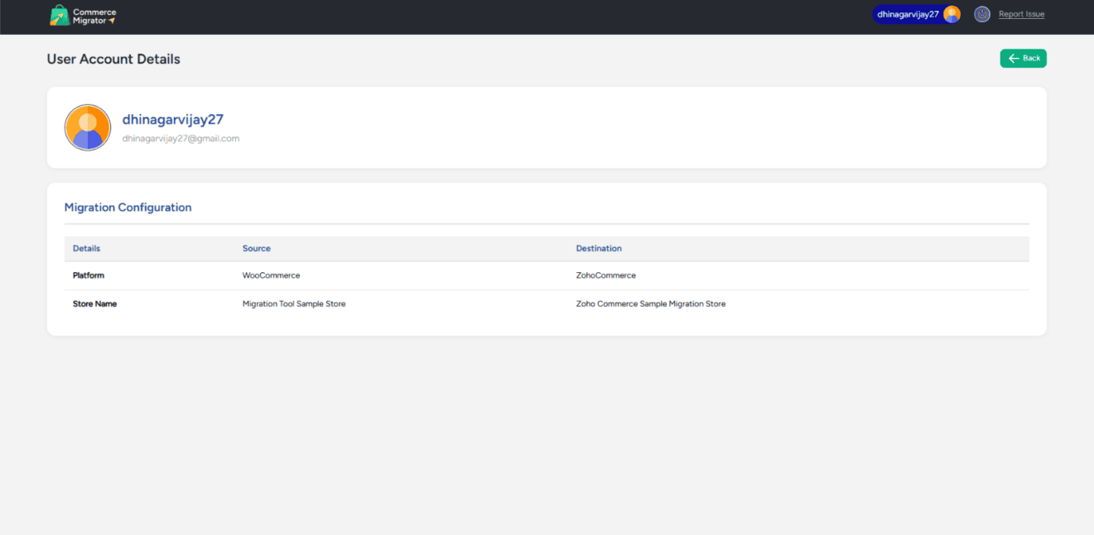Open the Report Issue link
Viewport: 1094px width, 535px height.
click(x=1021, y=14)
